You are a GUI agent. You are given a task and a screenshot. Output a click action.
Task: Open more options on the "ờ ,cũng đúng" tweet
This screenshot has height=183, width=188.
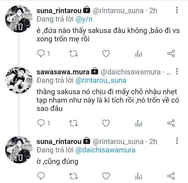(x=177, y=142)
